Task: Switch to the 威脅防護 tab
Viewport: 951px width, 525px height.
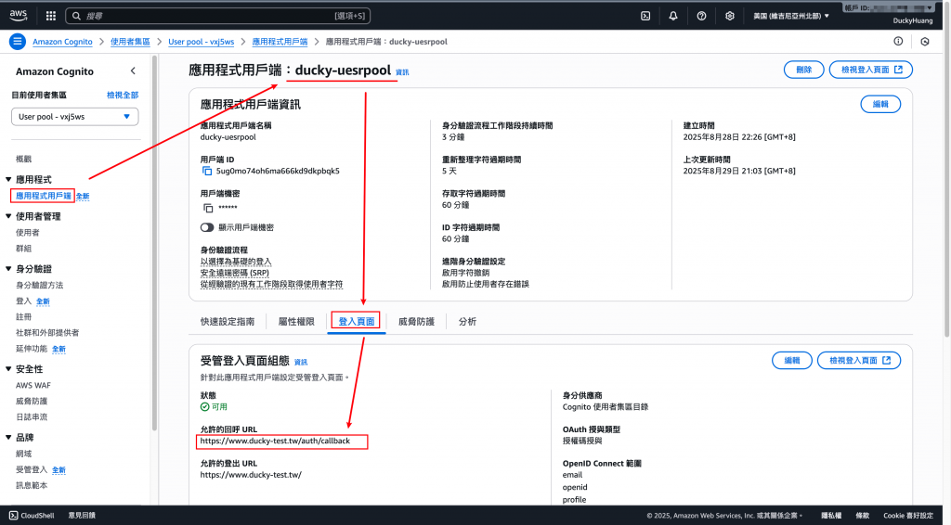Action: [x=416, y=322]
